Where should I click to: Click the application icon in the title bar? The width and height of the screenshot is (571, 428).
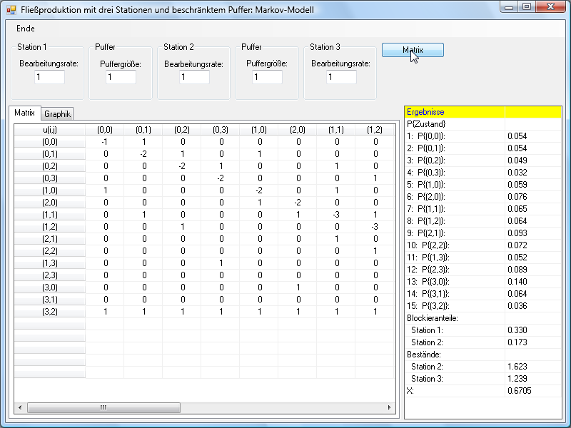(11, 9)
